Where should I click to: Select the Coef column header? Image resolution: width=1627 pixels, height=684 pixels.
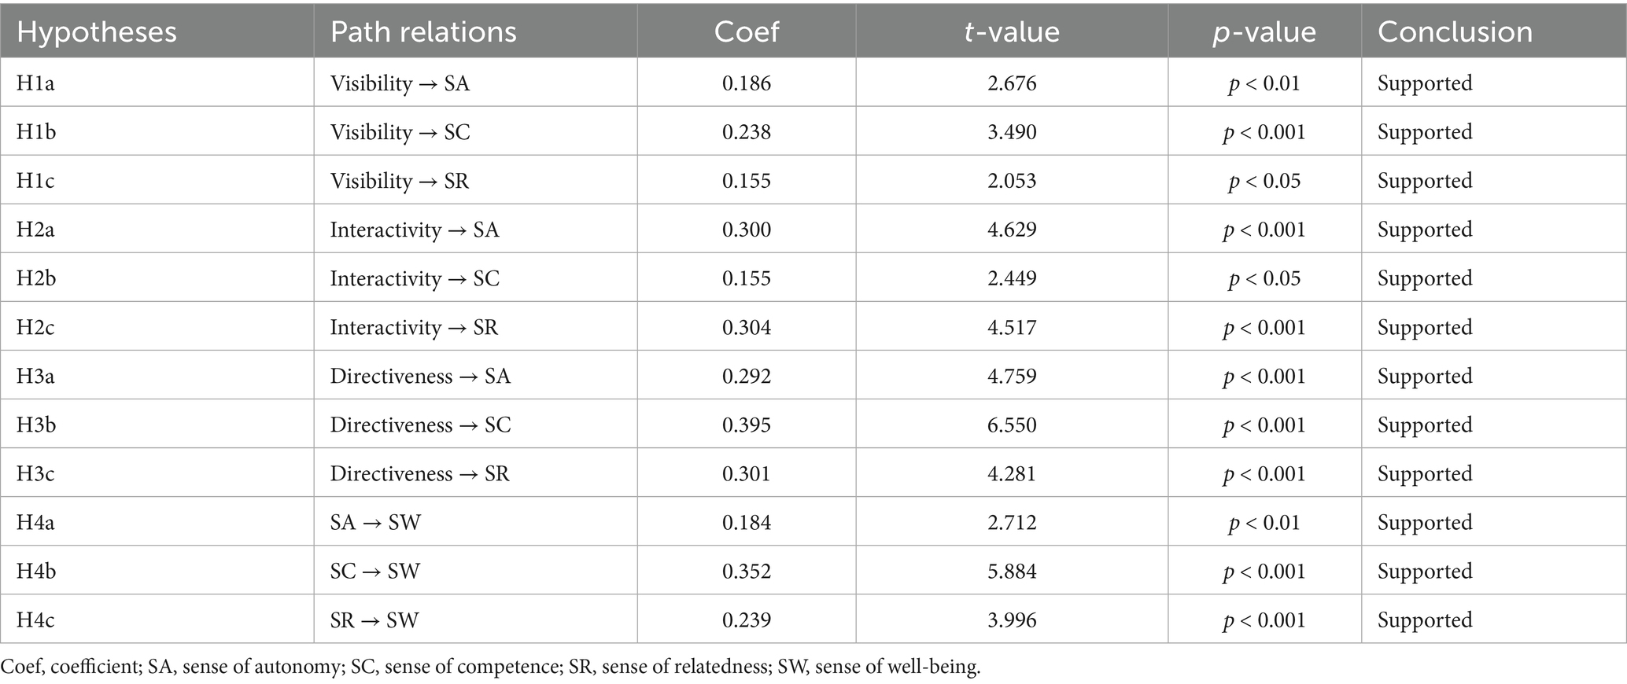pos(746,31)
